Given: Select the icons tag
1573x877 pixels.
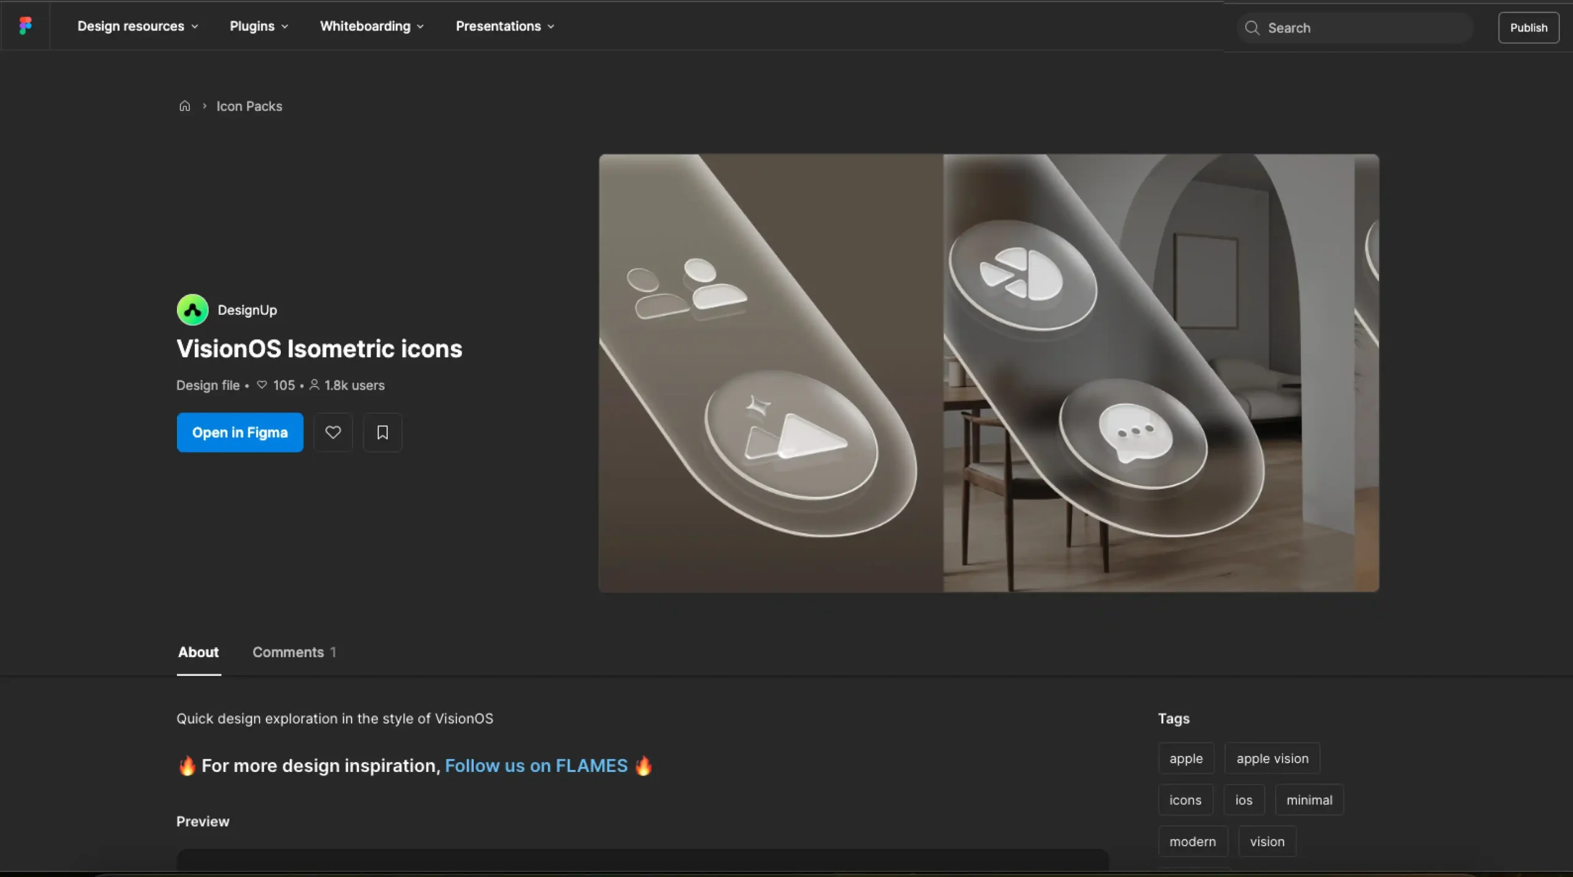Looking at the screenshot, I should [x=1185, y=800].
